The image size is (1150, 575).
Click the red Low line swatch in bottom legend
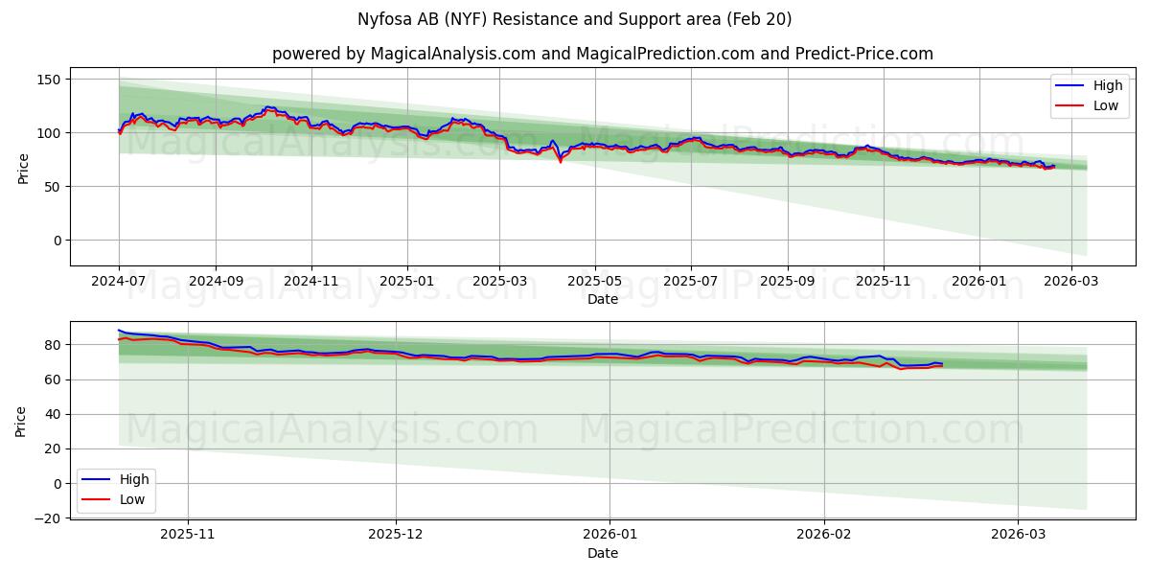click(97, 499)
